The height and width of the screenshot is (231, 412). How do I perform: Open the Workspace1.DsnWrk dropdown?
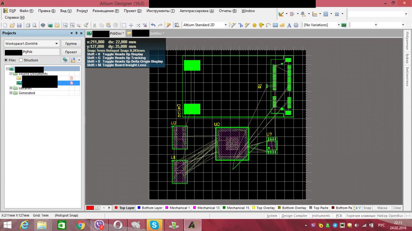[x=56, y=44]
